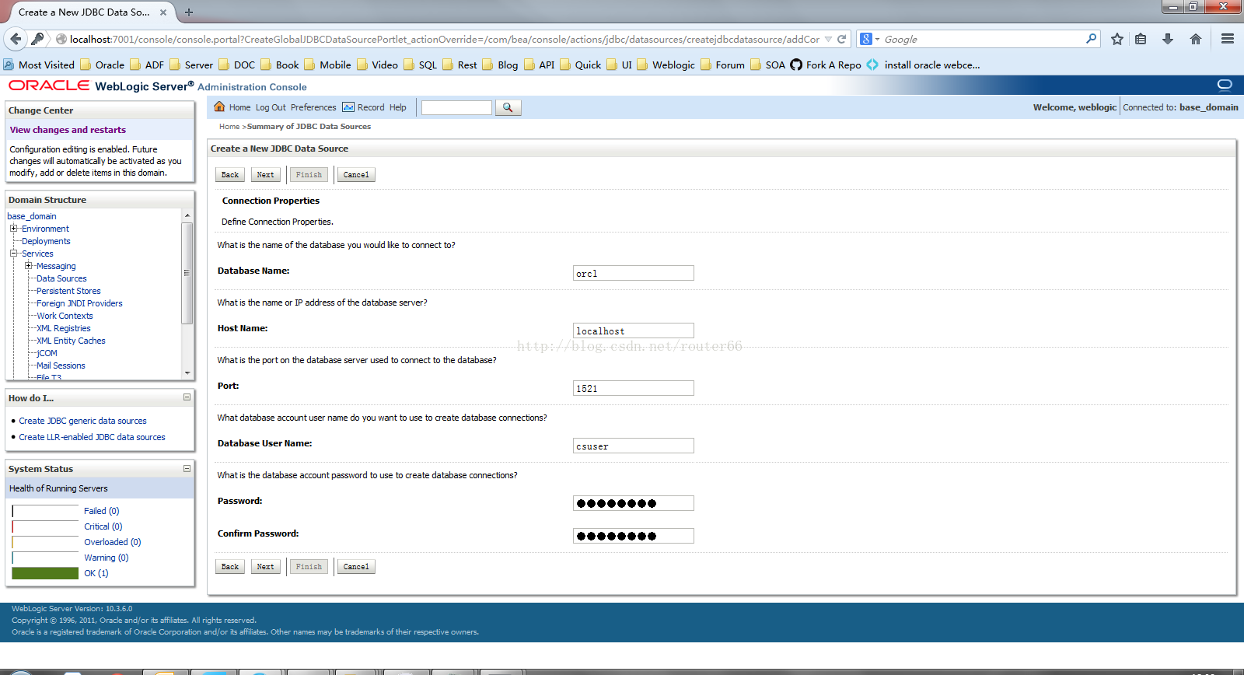This screenshot has width=1244, height=675.
Task: Open the ADF bookmarks folder
Action: [x=147, y=65]
